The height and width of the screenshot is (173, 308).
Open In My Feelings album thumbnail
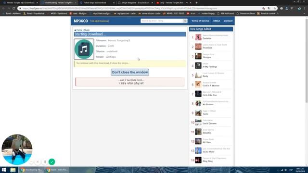point(198,65)
